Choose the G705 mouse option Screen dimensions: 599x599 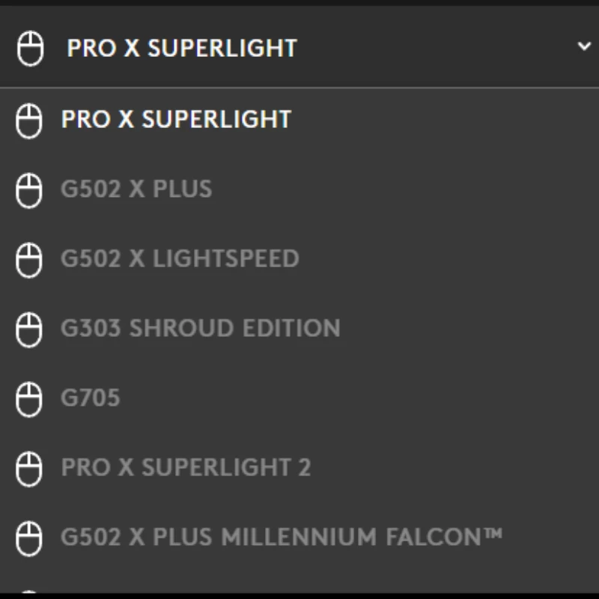coord(91,398)
